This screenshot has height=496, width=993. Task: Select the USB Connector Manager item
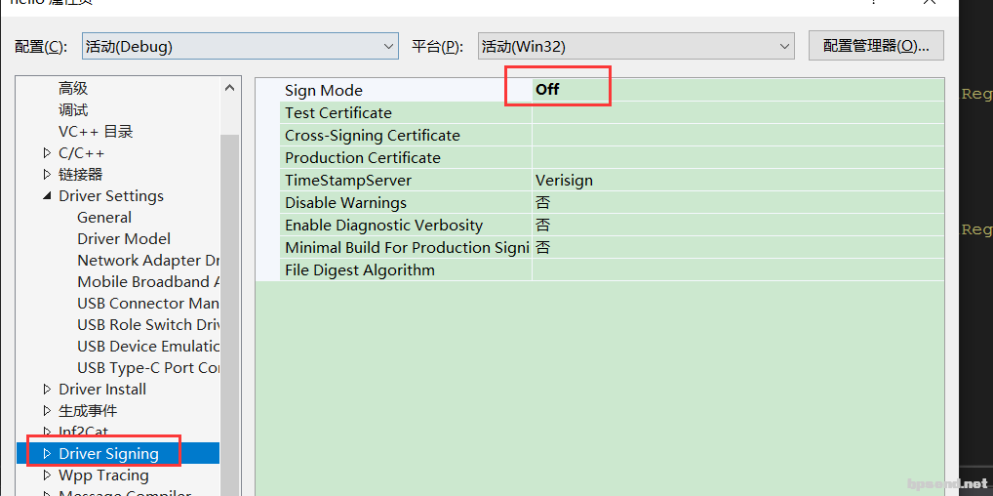point(148,304)
